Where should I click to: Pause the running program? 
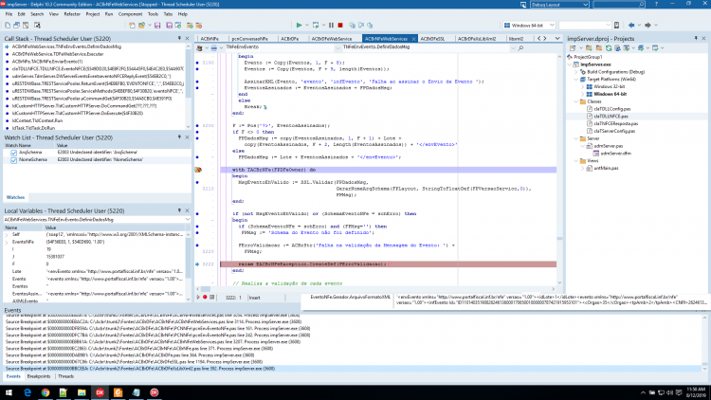point(331,26)
